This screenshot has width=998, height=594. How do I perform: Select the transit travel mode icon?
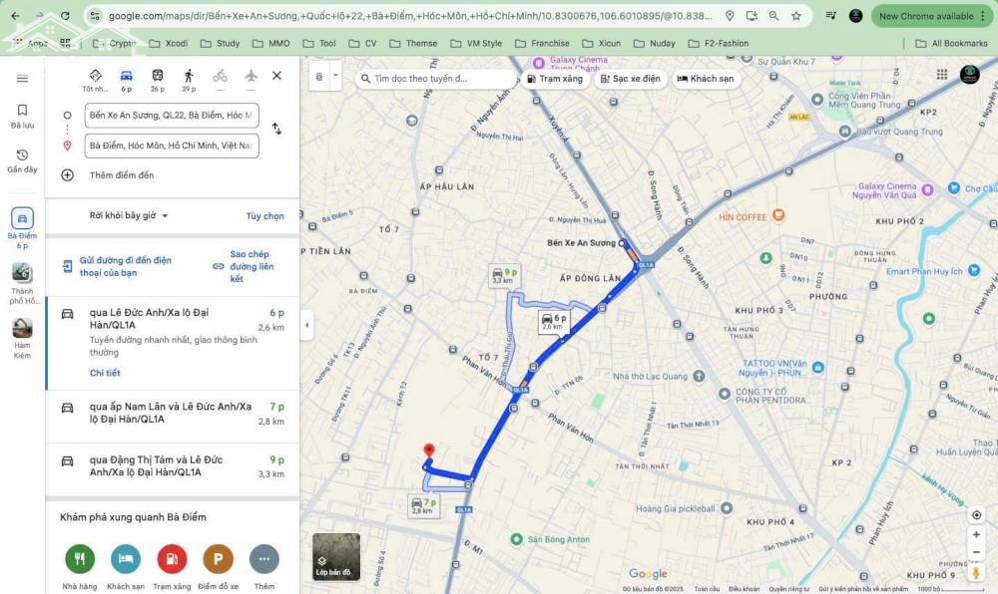pos(158,77)
